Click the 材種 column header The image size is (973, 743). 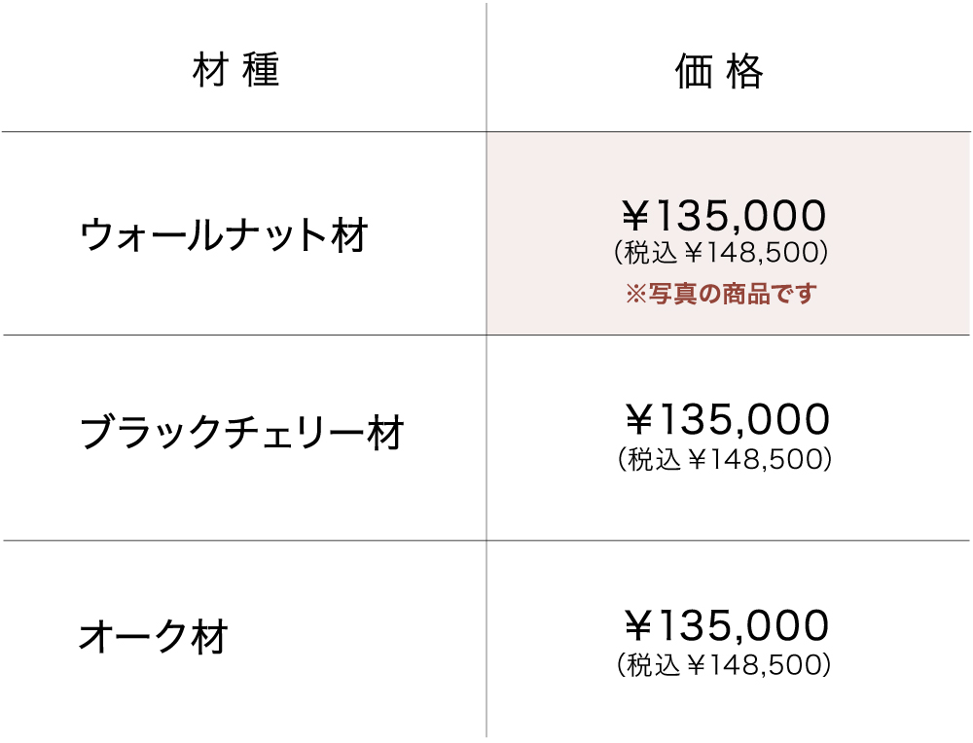(236, 72)
